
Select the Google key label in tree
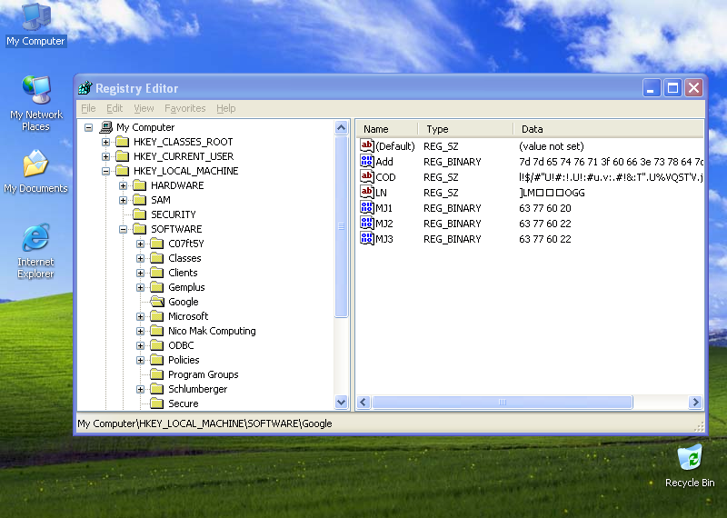184,302
